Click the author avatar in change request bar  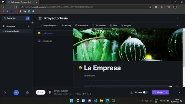50,92
